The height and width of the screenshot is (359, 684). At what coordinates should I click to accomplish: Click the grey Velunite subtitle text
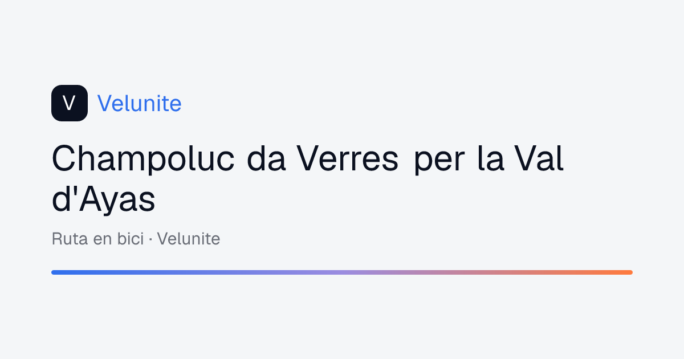pos(189,239)
